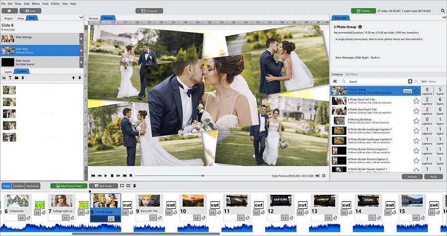Viewport: 447px width, 236px height.
Task: Click single-view layout icon beside Add Audio
Action: [122, 185]
